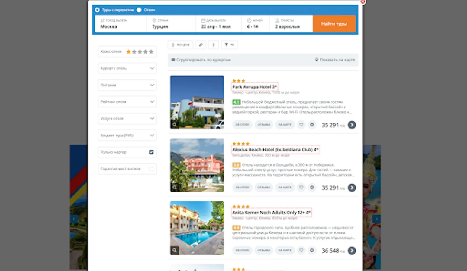
Task: Click Об отеле button for Anita Kemer Noch
Action: (x=242, y=251)
